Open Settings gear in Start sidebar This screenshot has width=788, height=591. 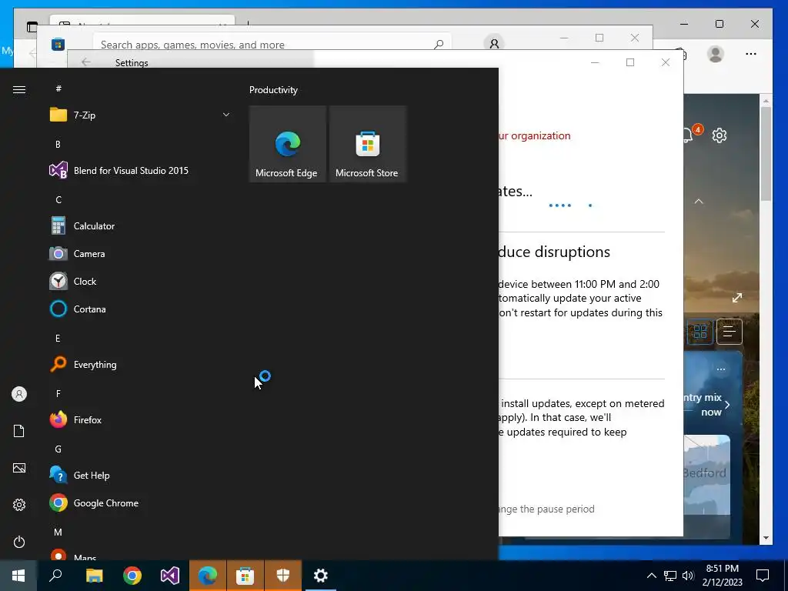19,505
